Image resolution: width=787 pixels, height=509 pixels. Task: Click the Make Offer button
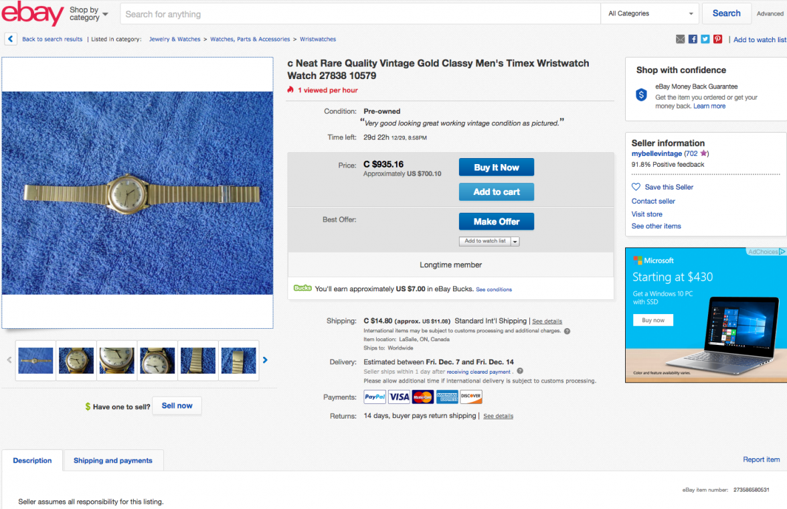(x=497, y=222)
